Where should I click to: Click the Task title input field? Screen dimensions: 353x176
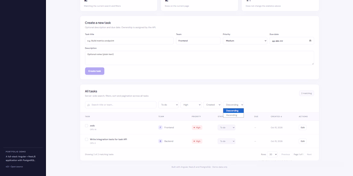pyautogui.click(x=129, y=41)
